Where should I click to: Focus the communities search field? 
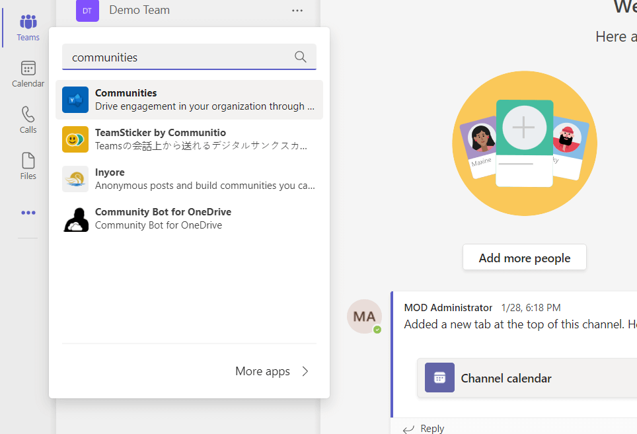coord(189,57)
